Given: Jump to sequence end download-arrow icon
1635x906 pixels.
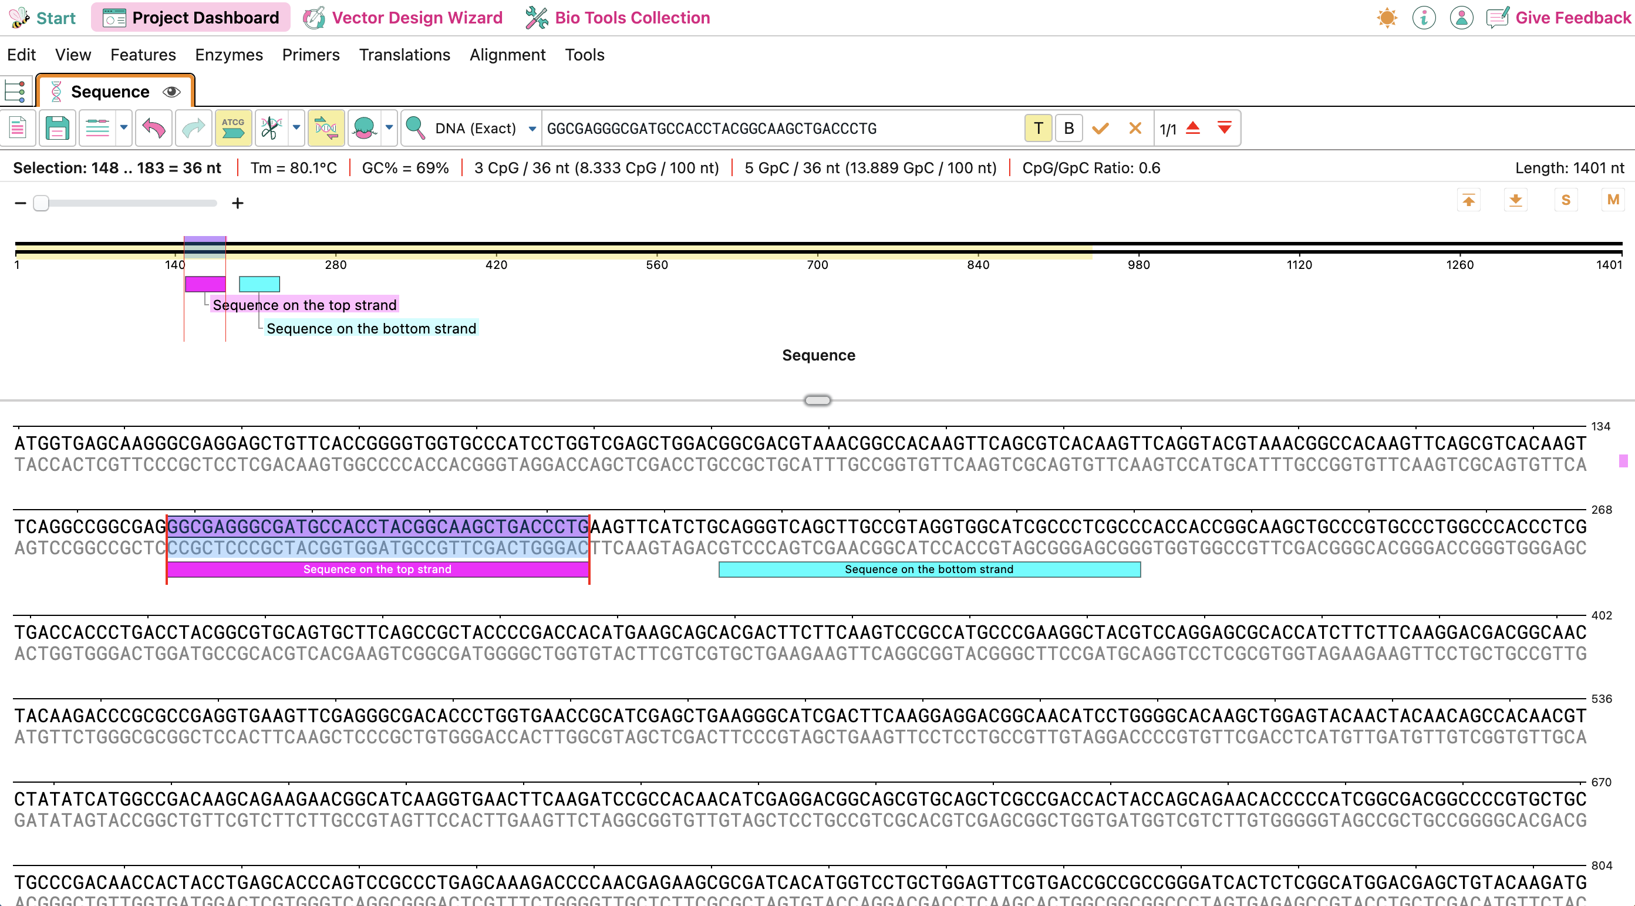Looking at the screenshot, I should pyautogui.click(x=1515, y=201).
